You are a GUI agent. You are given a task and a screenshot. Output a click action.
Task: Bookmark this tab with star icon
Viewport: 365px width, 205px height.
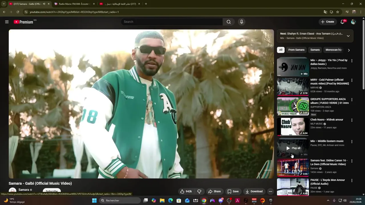coord(338,12)
